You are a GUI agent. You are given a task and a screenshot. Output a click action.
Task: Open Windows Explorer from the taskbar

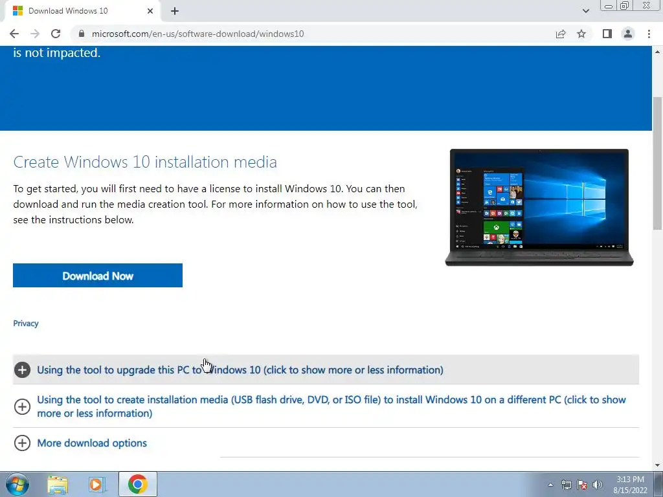58,484
